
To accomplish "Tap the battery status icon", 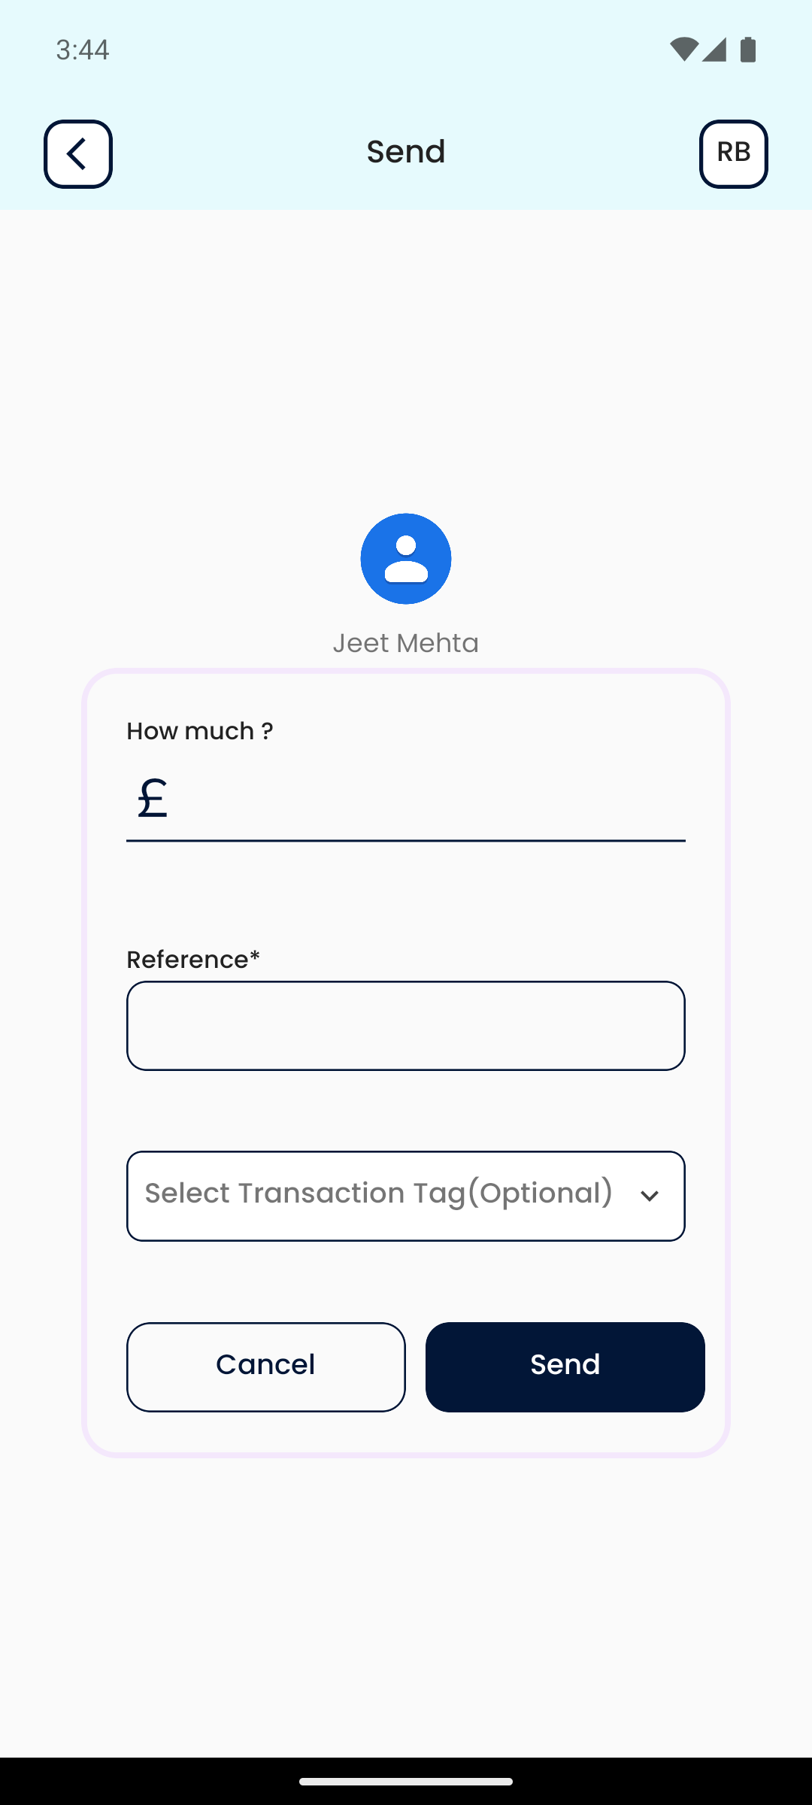I will tap(748, 50).
